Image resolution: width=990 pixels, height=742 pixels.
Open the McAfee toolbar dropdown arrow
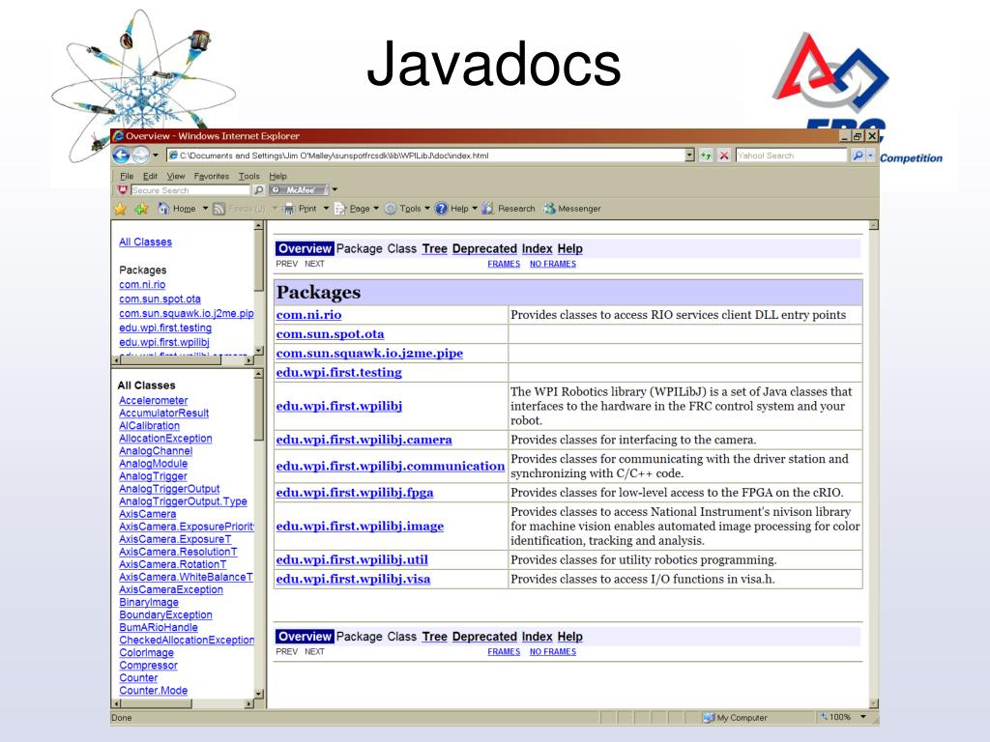[x=335, y=190]
